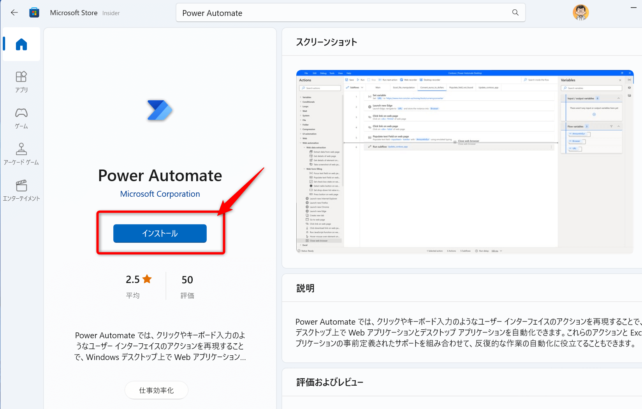
Task: Open the ゲーム section in the sidebar
Action: click(21, 118)
